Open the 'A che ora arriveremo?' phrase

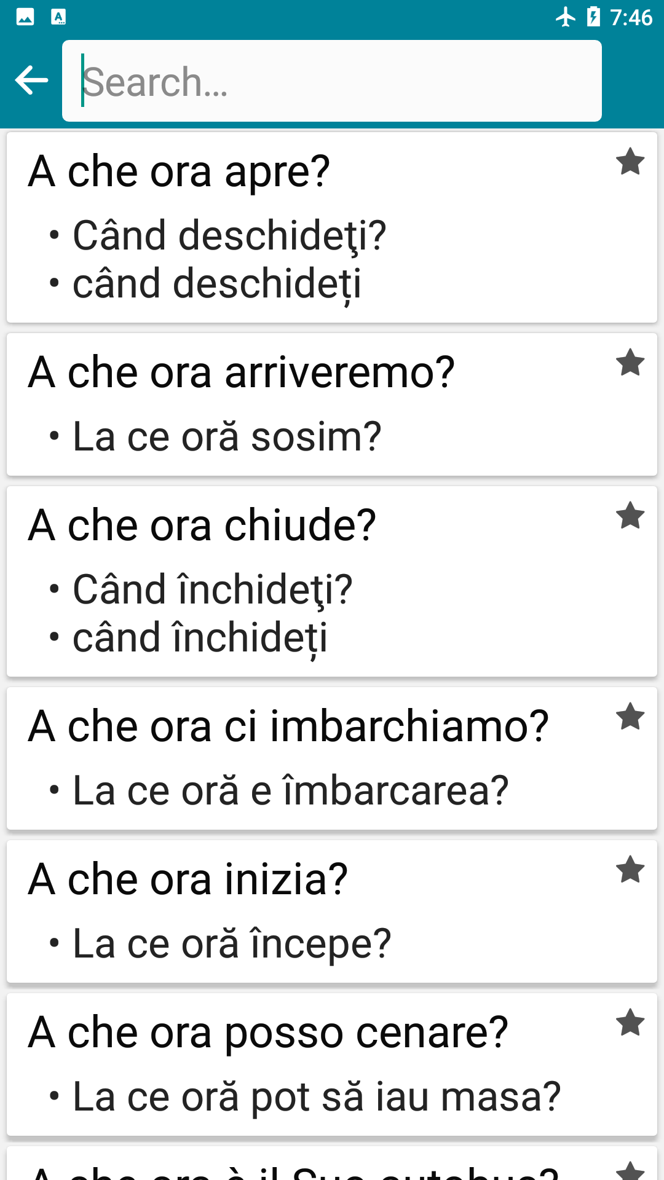coord(241,372)
